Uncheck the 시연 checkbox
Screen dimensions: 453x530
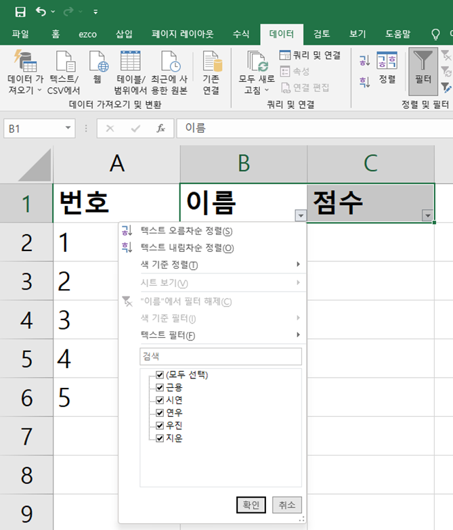[x=160, y=400]
